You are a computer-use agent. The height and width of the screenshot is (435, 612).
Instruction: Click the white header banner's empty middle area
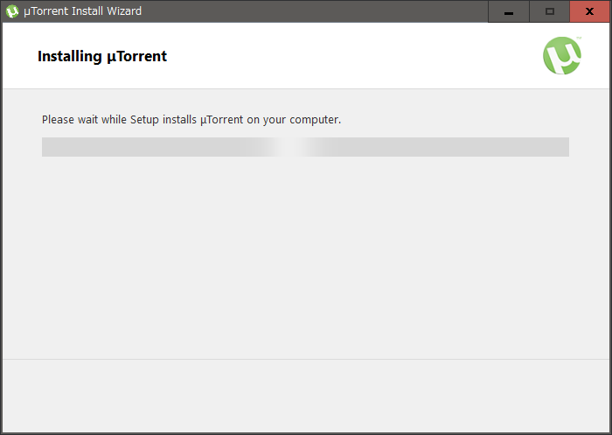click(350, 57)
